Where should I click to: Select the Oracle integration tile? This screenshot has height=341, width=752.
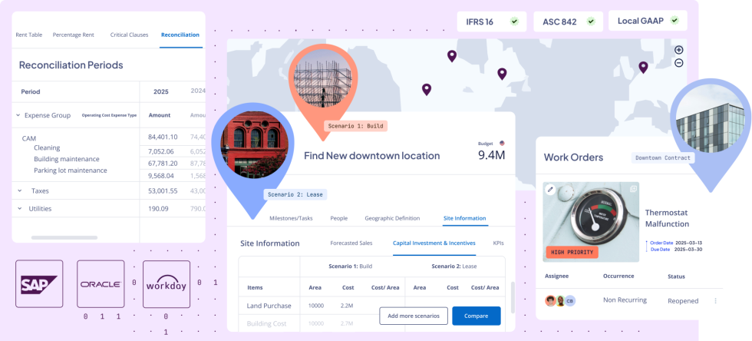[x=101, y=283]
